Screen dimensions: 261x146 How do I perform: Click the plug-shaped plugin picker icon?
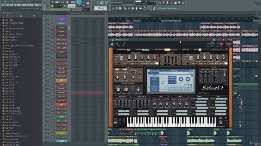[137, 8]
